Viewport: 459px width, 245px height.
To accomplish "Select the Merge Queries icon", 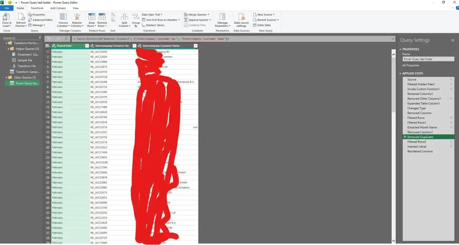I will tap(186, 14).
